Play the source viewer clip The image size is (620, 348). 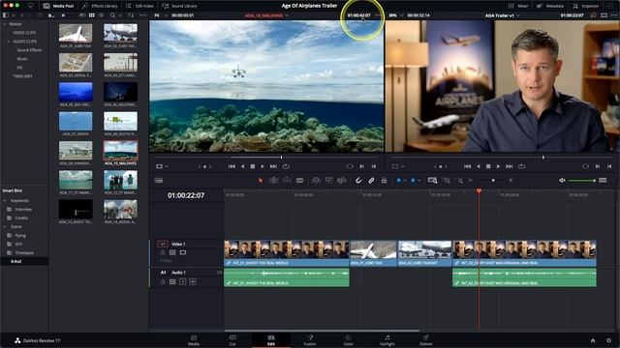coord(263,166)
